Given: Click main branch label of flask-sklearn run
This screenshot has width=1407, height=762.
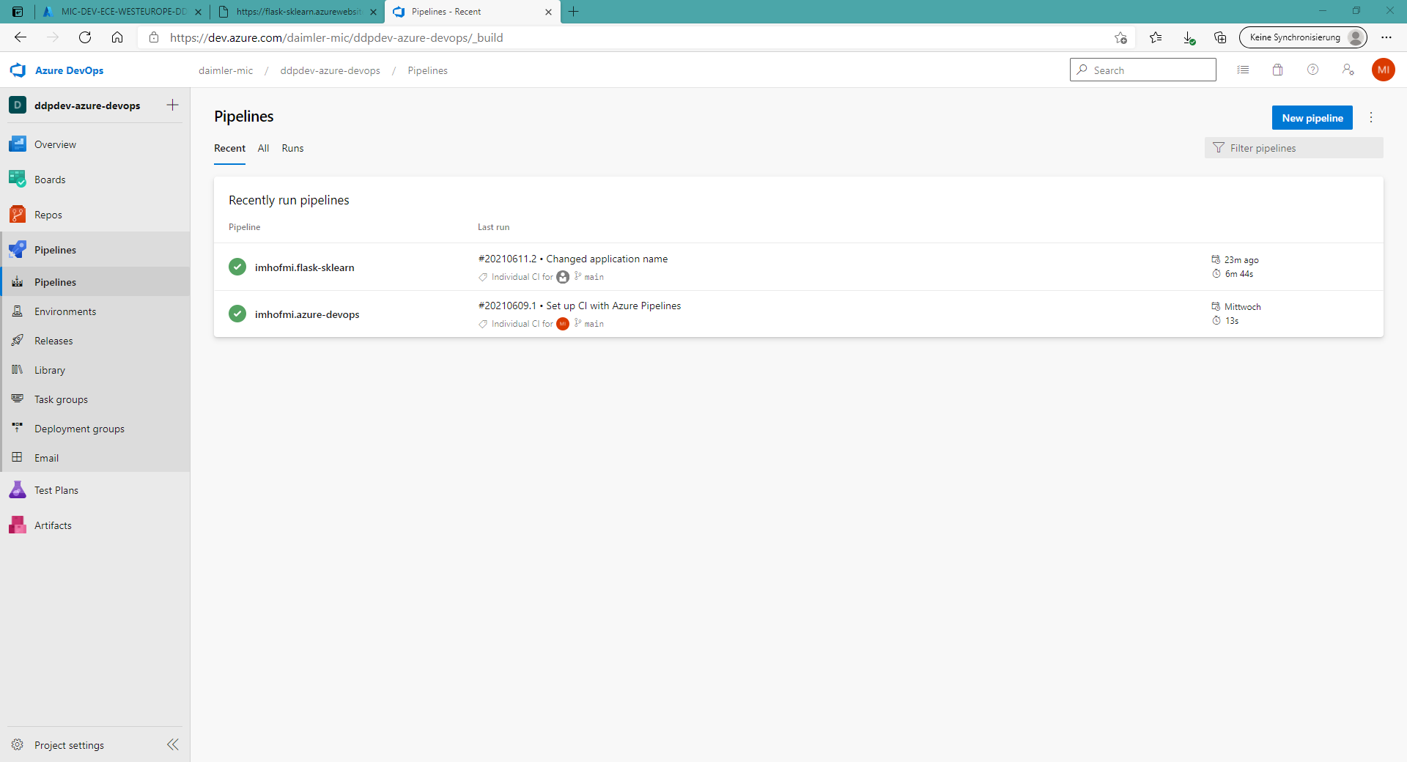Looking at the screenshot, I should point(594,277).
